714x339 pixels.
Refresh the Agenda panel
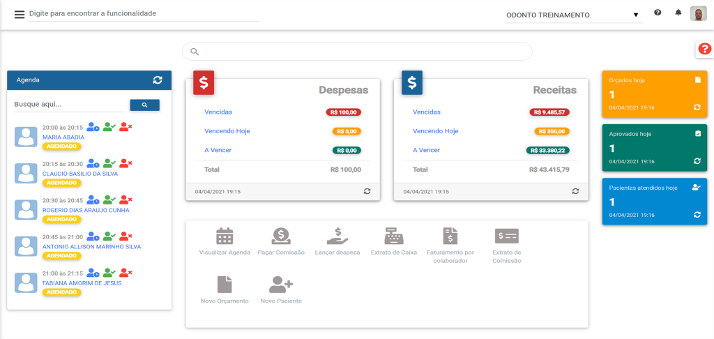click(158, 80)
